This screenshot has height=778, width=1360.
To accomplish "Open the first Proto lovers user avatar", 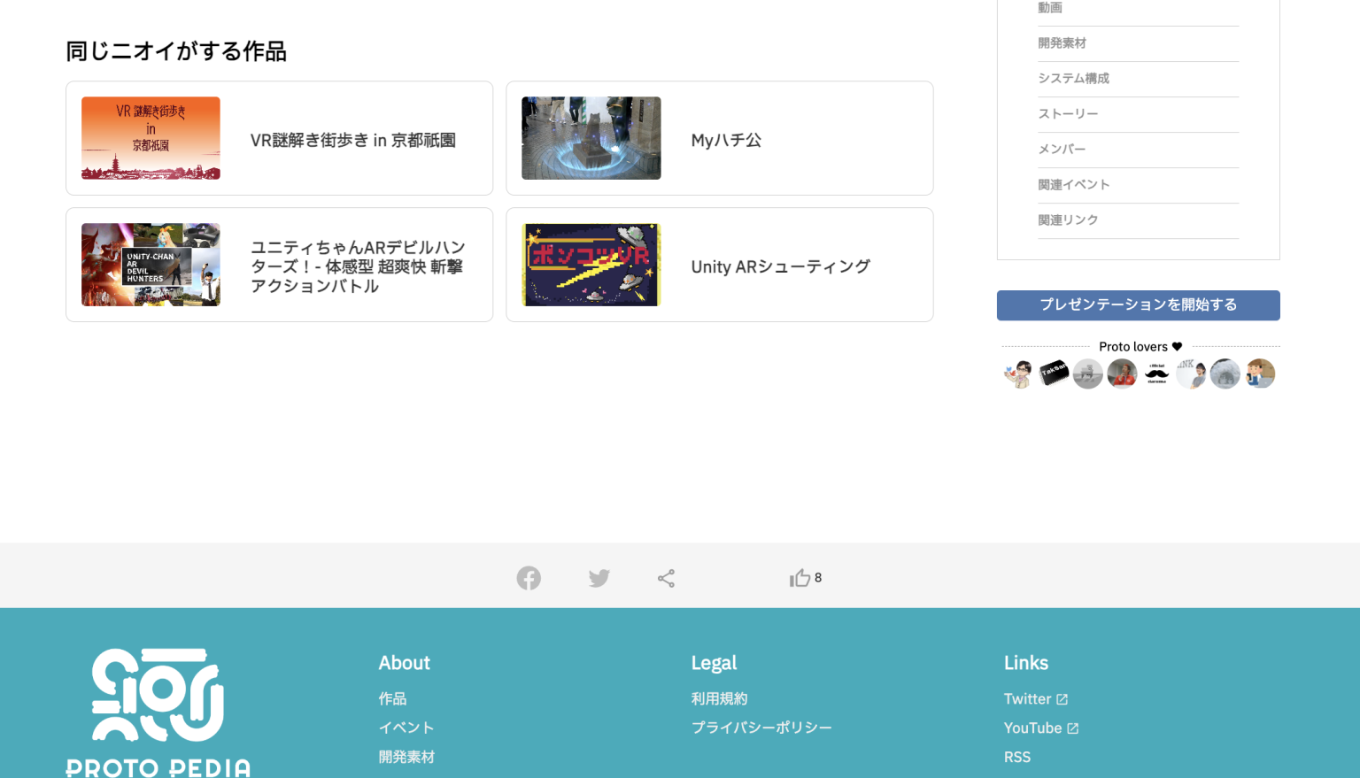I will click(x=1018, y=373).
